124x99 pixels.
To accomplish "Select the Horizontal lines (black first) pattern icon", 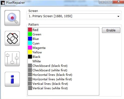I will [30, 75].
